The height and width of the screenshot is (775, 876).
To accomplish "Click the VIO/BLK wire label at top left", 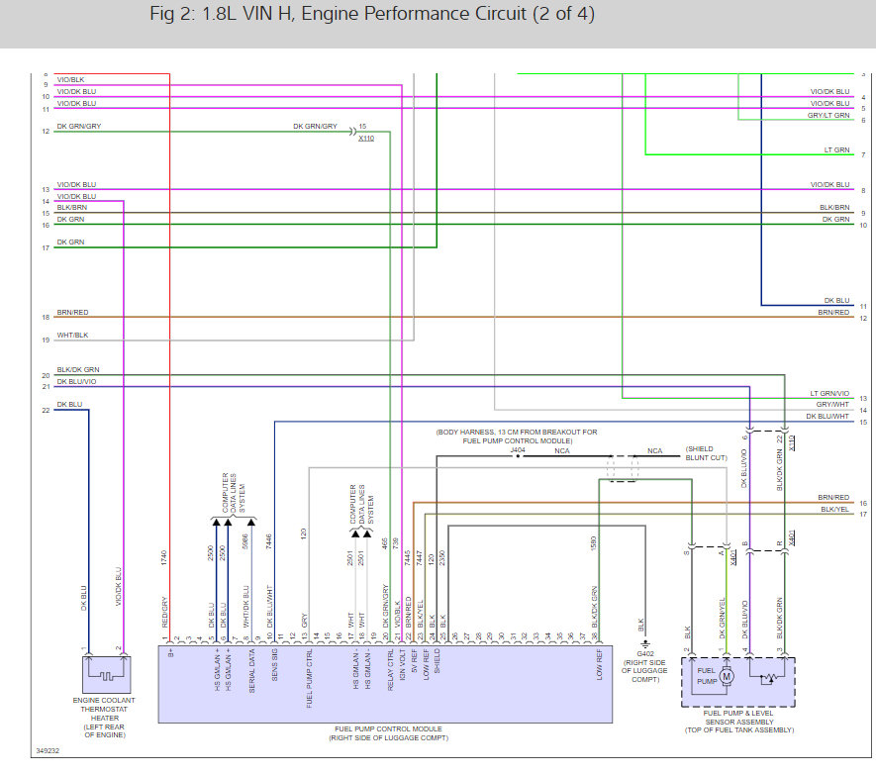I will (x=71, y=80).
